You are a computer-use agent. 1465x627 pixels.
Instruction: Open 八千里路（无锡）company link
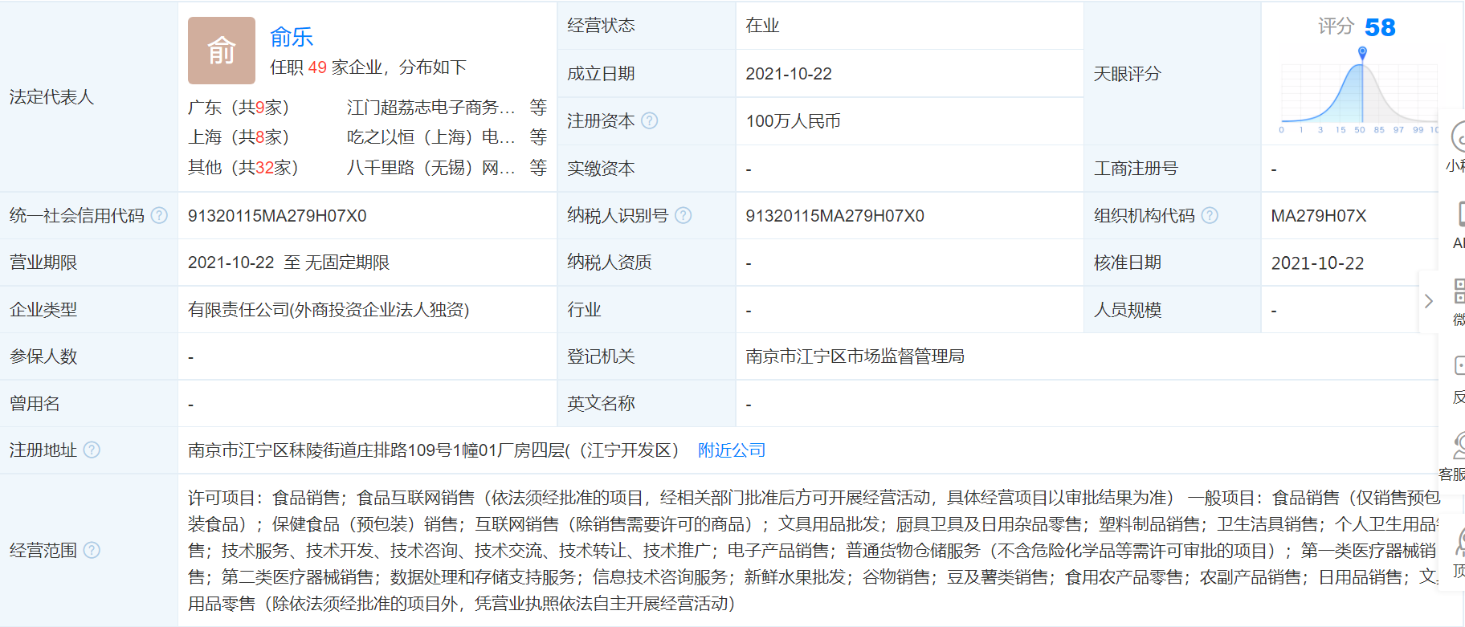tap(431, 168)
